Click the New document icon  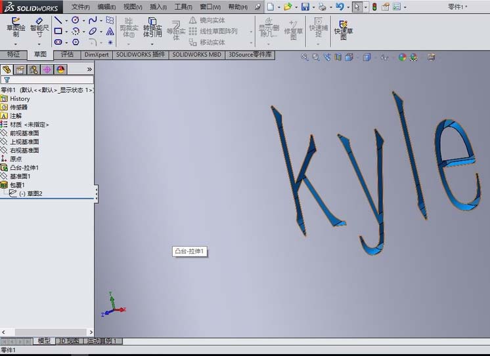point(271,7)
